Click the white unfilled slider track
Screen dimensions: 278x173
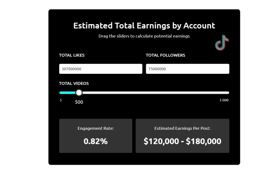(x=155, y=93)
